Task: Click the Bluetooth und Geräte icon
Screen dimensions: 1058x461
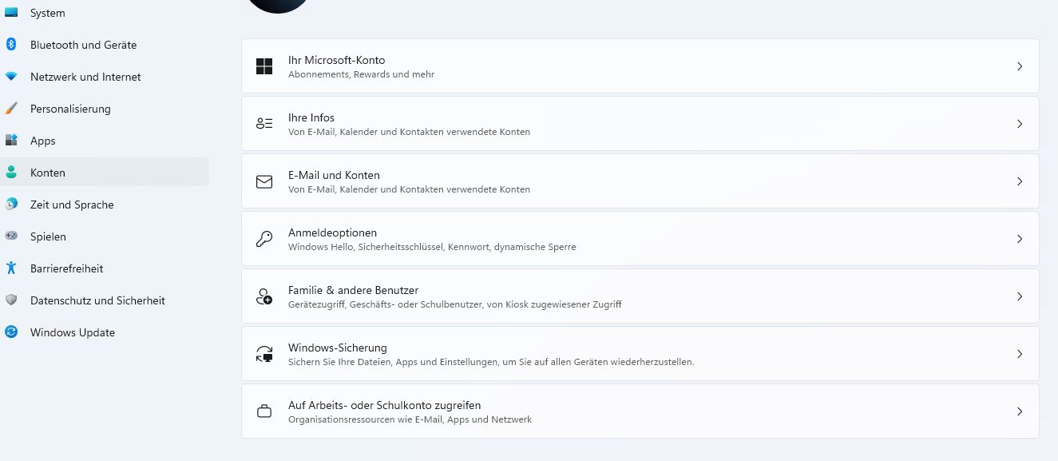Action: coord(11,45)
